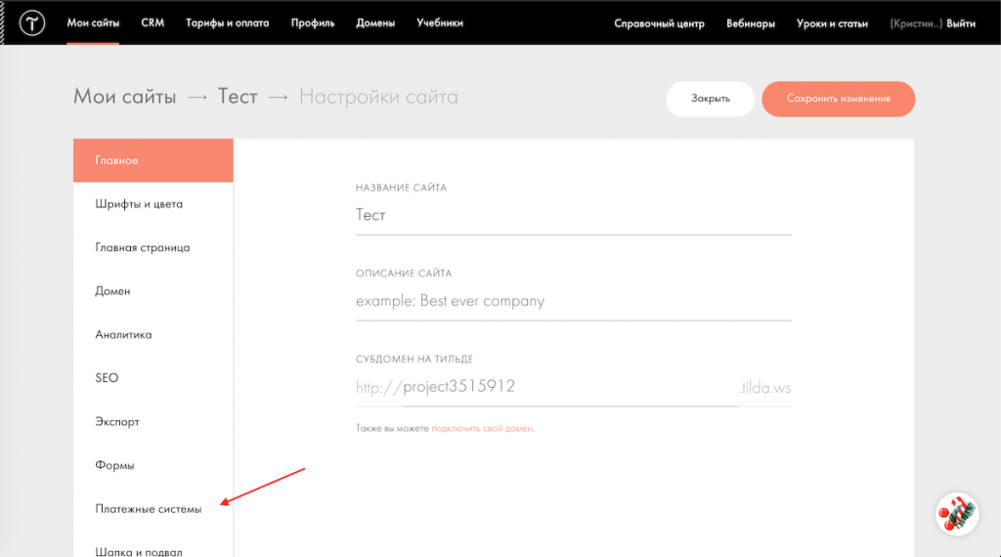Open the SEO settings tab
The width and height of the screenshot is (1001, 557).
click(107, 378)
